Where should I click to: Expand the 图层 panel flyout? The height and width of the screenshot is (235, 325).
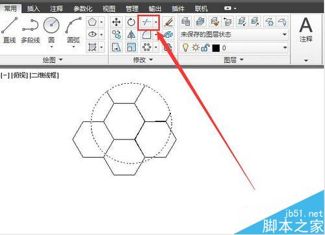click(x=234, y=60)
